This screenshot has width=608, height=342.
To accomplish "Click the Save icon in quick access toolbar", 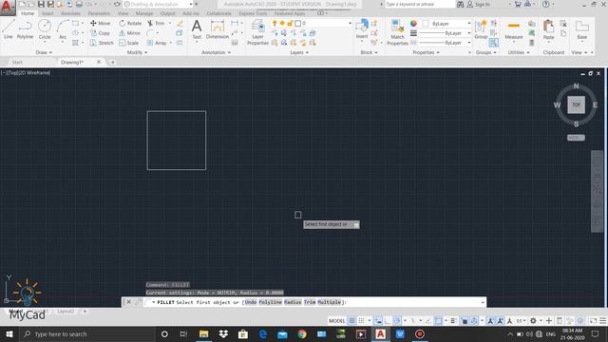I will click(41, 4).
